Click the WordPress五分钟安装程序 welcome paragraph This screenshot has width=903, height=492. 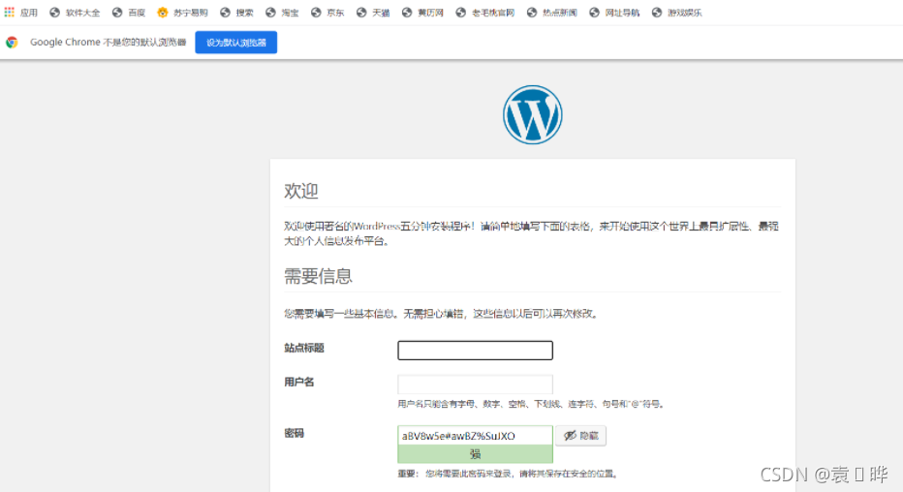point(531,233)
